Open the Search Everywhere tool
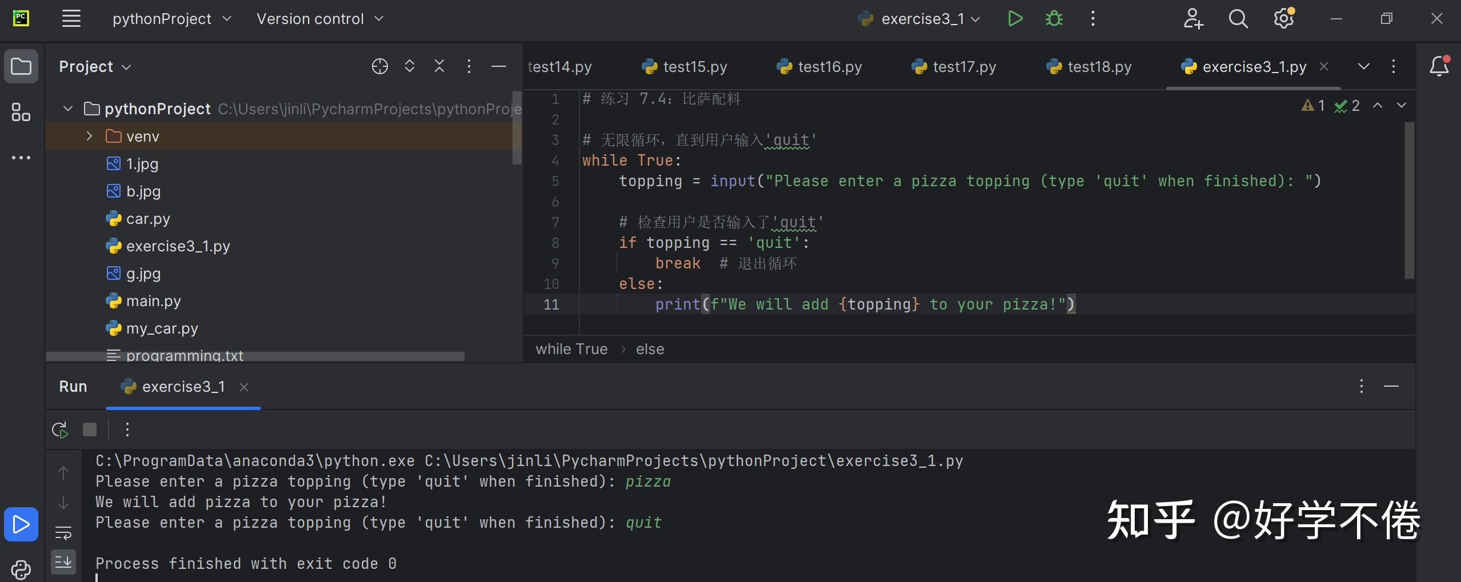 [1238, 18]
